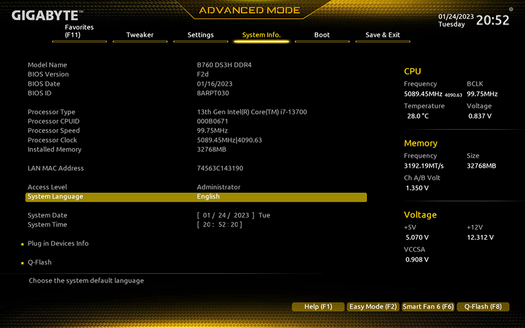This screenshot has height=328, width=525.
Task: Switch to the Tweaker tab
Action: point(140,35)
